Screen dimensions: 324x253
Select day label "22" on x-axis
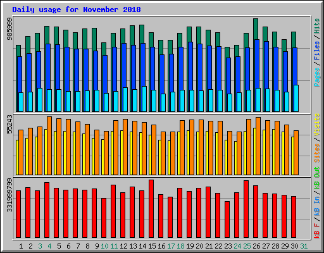click(218, 246)
